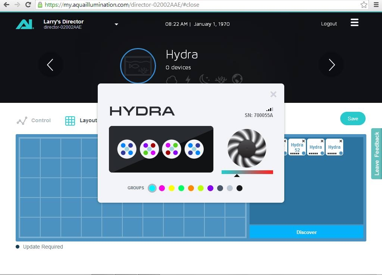Select the globe icon
Image resolution: width=382 pixels, height=275 pixels.
coord(237,79)
